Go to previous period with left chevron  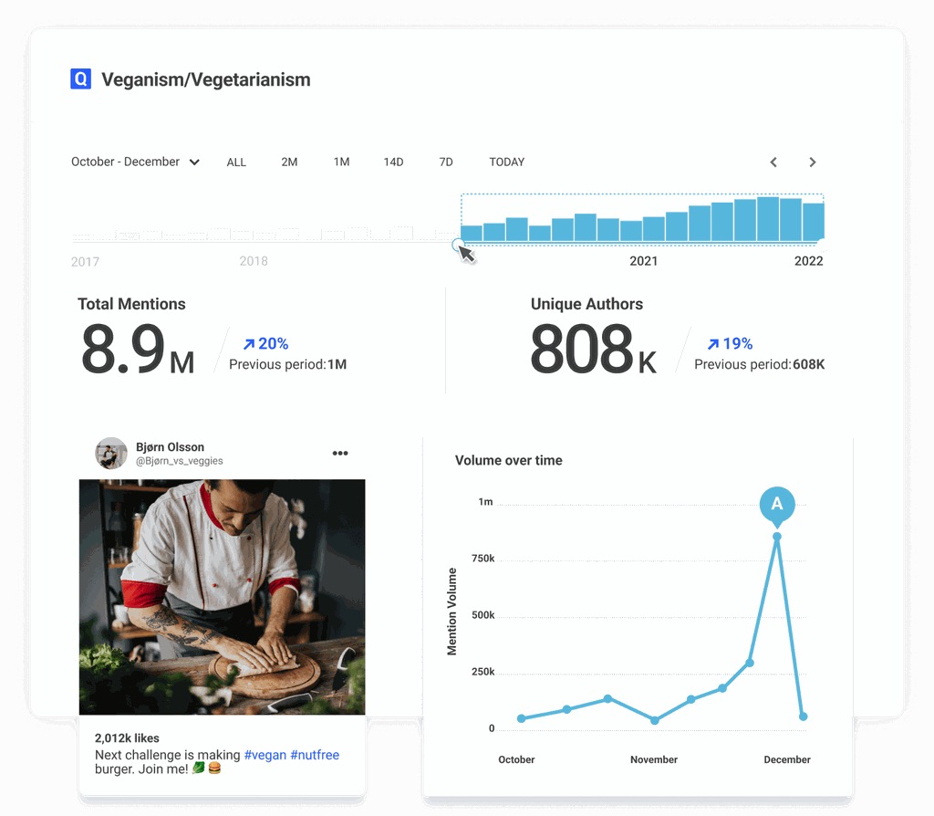[x=773, y=162]
